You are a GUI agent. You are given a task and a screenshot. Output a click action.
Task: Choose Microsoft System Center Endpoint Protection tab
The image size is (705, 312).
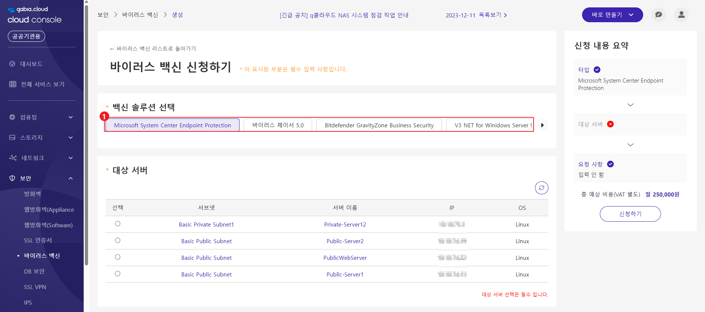(173, 125)
